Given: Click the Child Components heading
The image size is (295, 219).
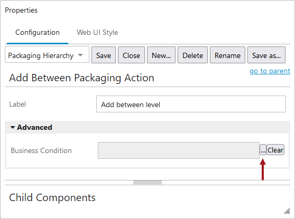Looking at the screenshot, I should (x=52, y=197).
